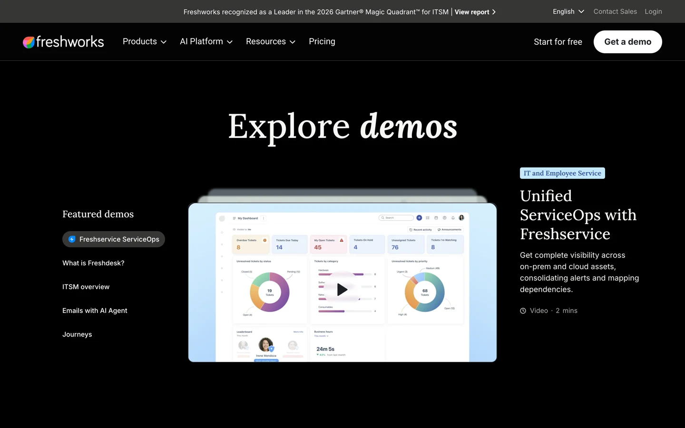Image resolution: width=685 pixels, height=428 pixels.
Task: Click the clock icon beside Video
Action: [523, 311]
